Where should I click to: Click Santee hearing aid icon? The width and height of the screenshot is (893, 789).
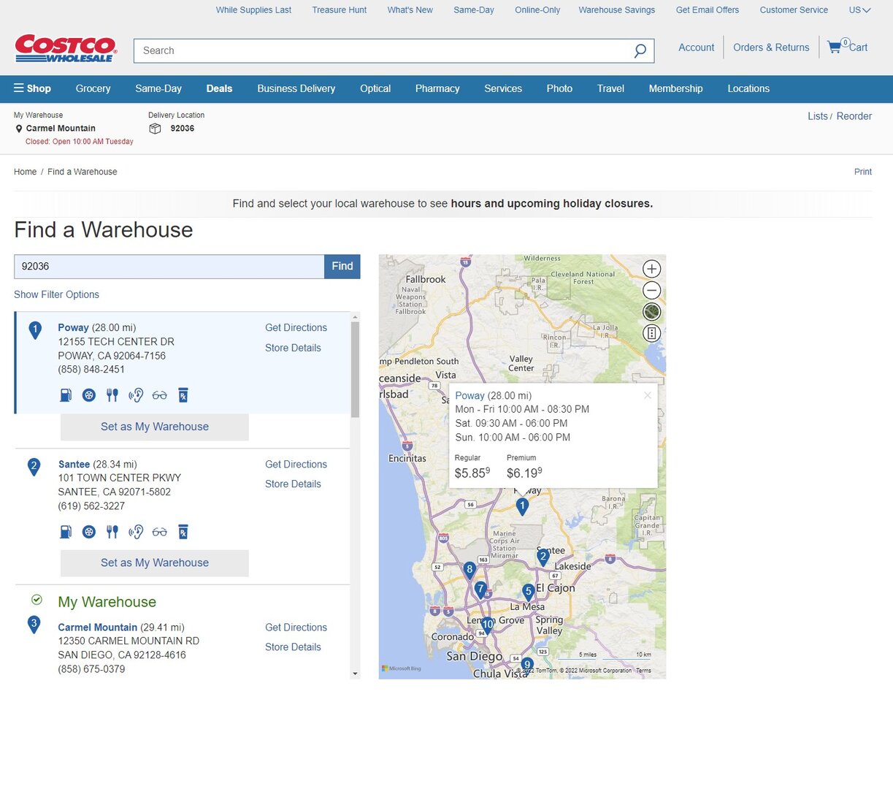click(136, 532)
